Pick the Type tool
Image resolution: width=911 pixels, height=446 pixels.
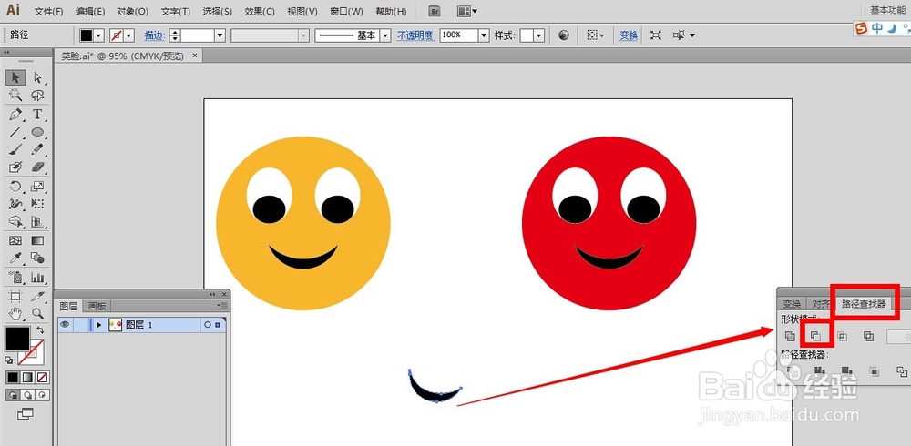(37, 115)
